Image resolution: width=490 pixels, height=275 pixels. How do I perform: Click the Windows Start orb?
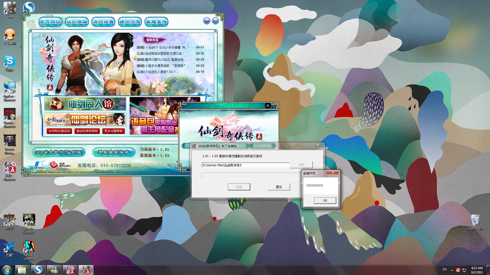click(7, 270)
